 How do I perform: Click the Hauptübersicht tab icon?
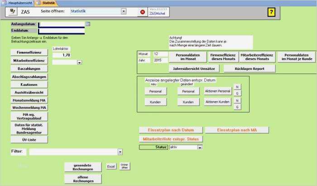coord(4,3)
